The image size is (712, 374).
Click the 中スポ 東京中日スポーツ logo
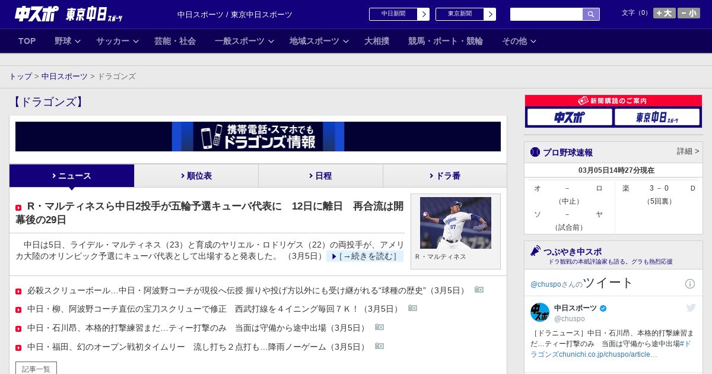pyautogui.click(x=69, y=14)
